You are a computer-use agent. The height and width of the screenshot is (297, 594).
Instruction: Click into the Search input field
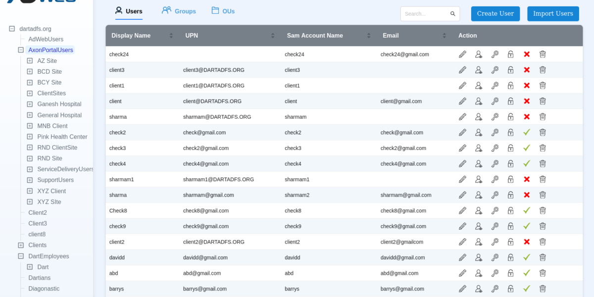click(x=426, y=14)
